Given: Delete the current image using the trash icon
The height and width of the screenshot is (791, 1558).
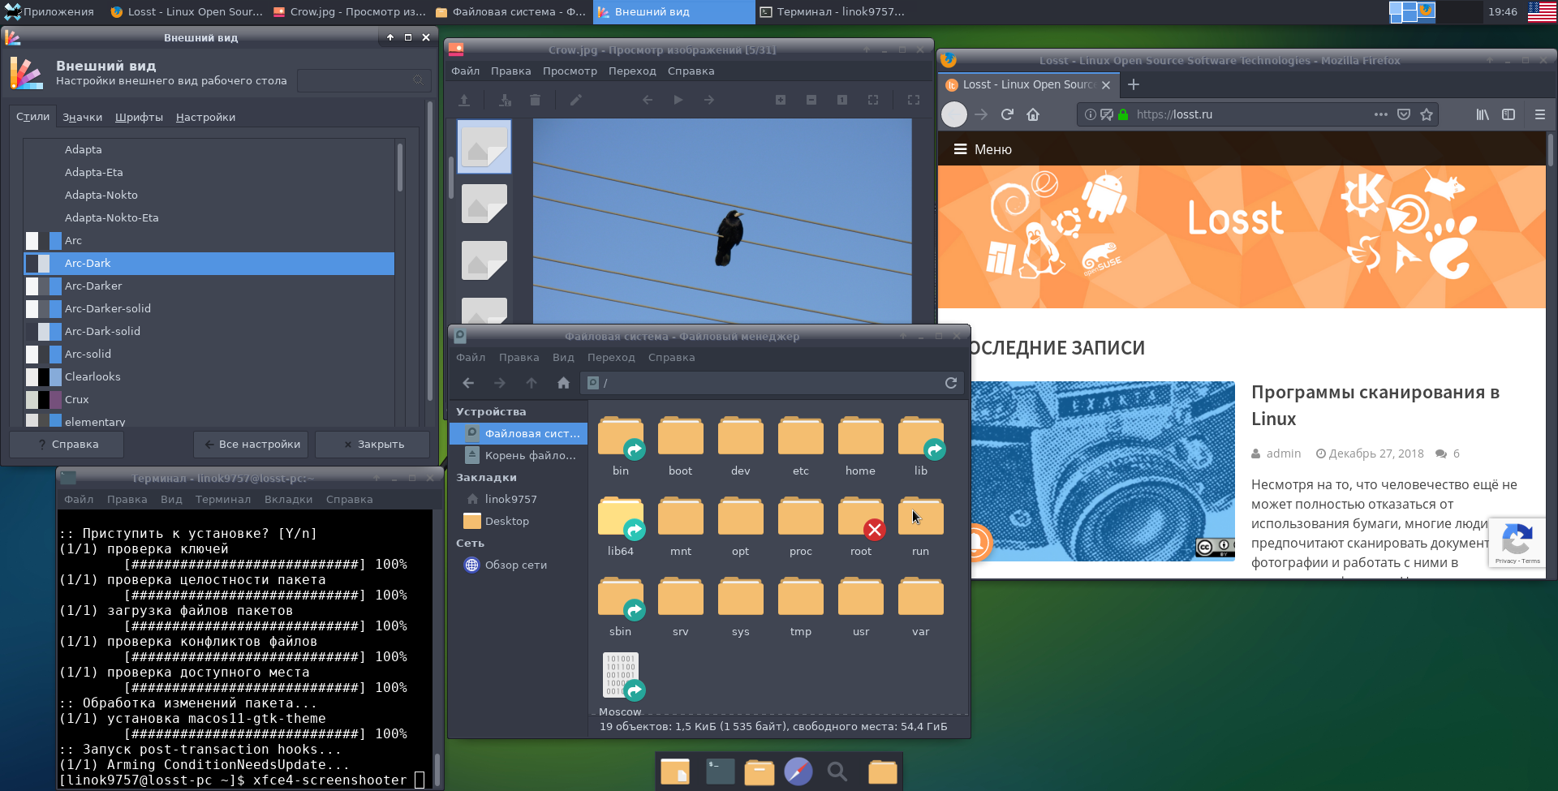Looking at the screenshot, I should 535,100.
